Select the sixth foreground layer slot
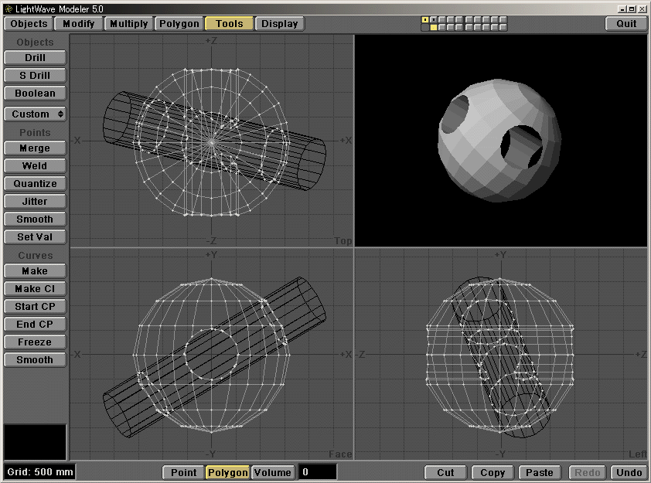 click(470, 19)
